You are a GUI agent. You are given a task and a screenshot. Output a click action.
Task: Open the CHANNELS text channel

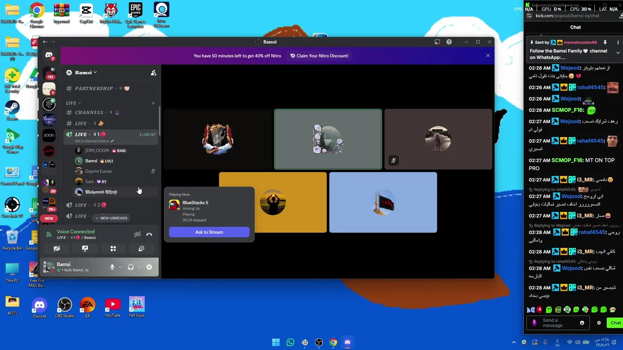(x=111, y=112)
